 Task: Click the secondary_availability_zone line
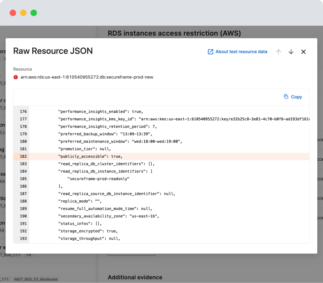point(108,216)
